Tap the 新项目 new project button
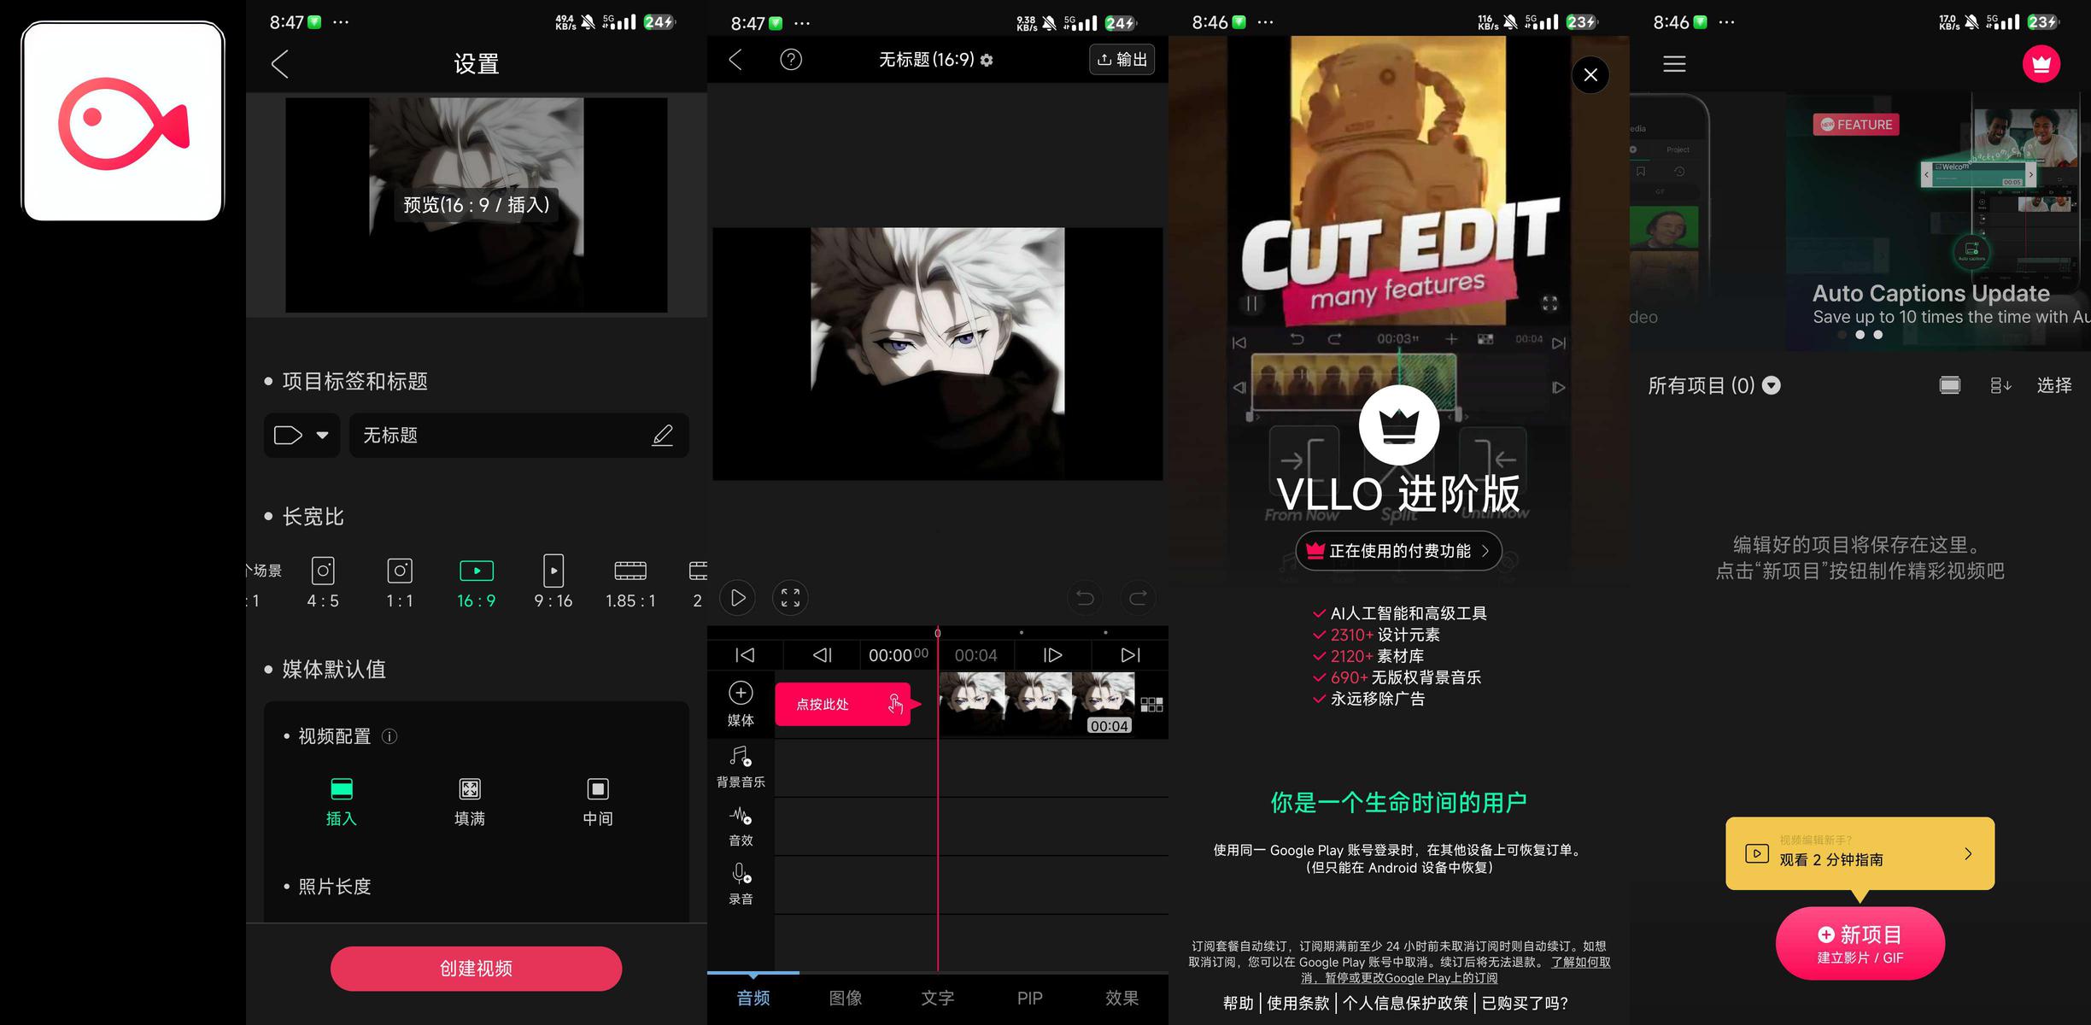The image size is (2091, 1025). [x=1860, y=944]
